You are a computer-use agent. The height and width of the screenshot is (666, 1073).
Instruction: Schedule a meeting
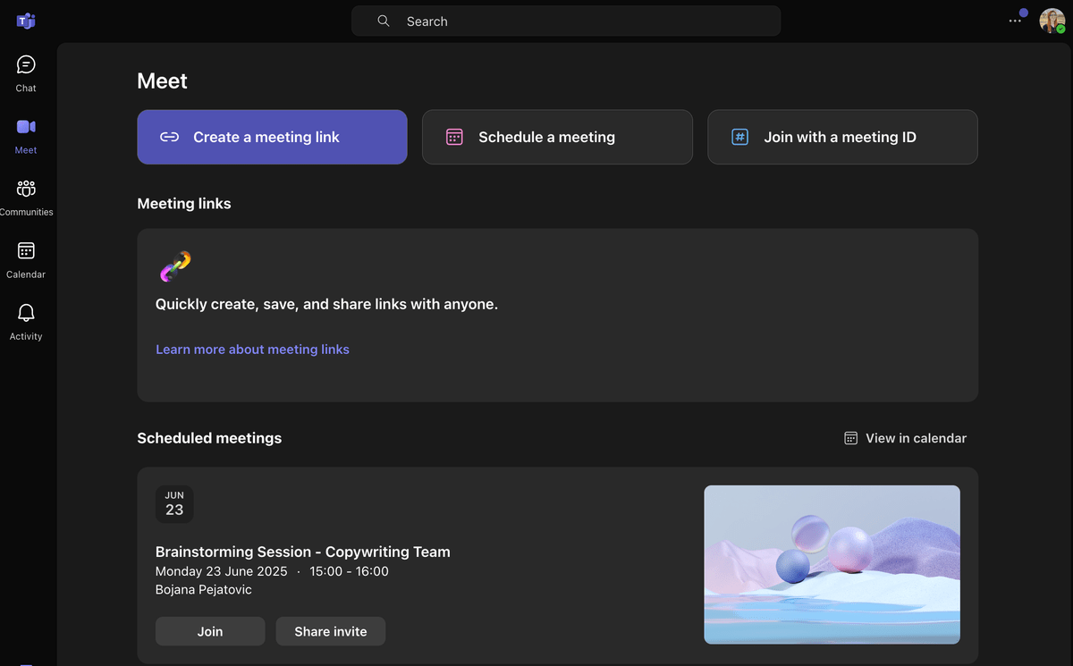click(x=557, y=137)
